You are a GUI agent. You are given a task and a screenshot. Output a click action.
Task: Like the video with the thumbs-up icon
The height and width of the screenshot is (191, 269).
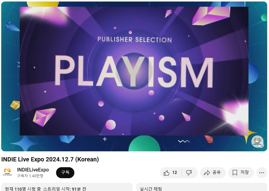[x=166, y=173]
